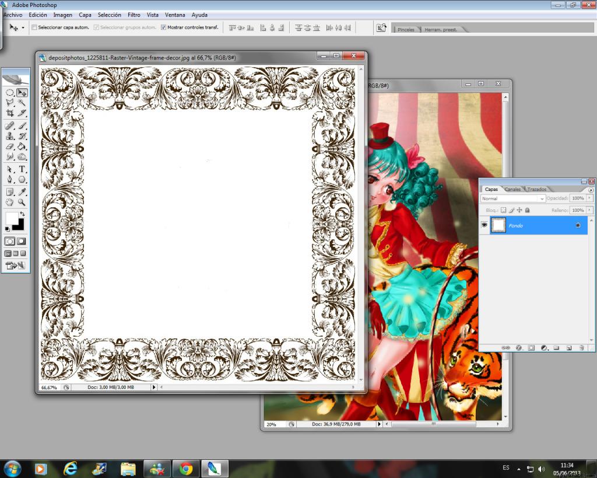Select the Smudge tool
The width and height of the screenshot is (597, 478).
10,156
